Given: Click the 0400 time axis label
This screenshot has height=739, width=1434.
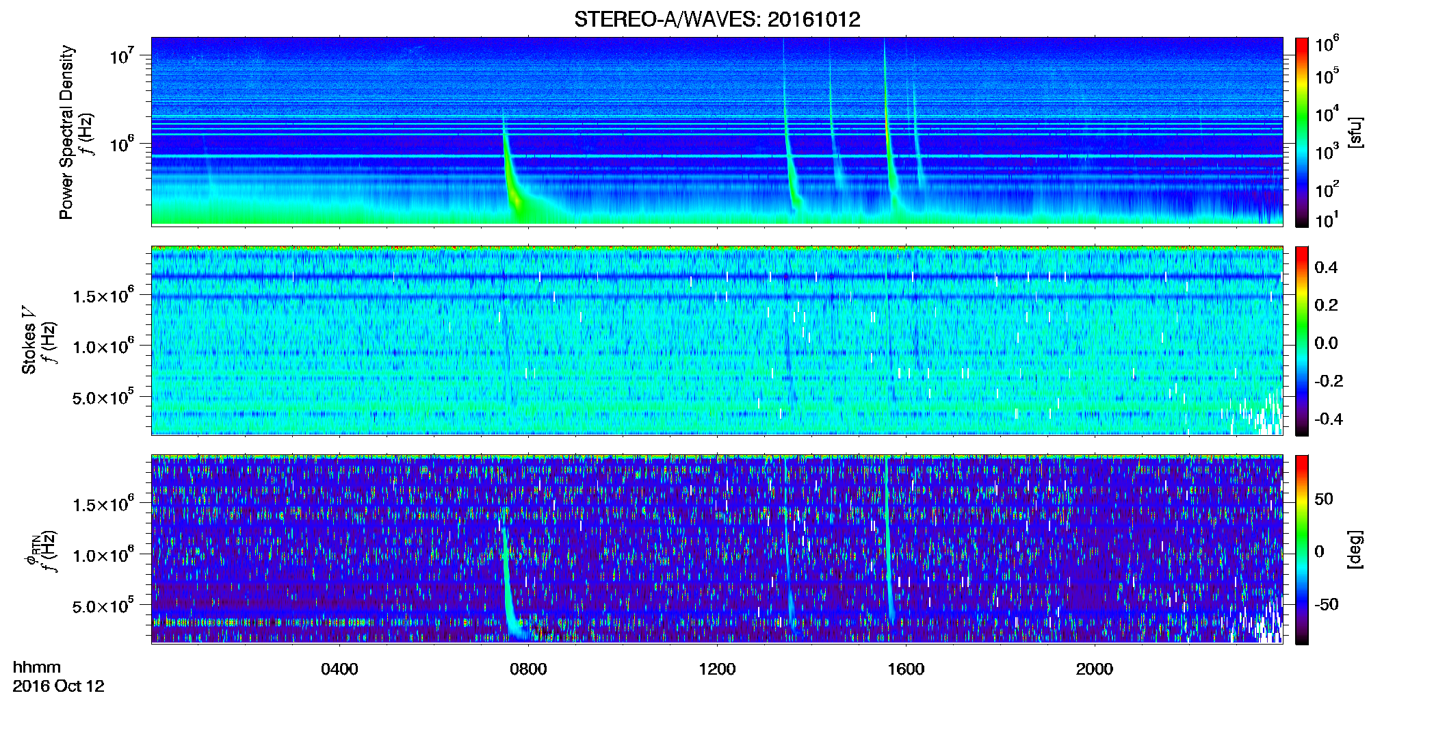Looking at the screenshot, I should (339, 669).
